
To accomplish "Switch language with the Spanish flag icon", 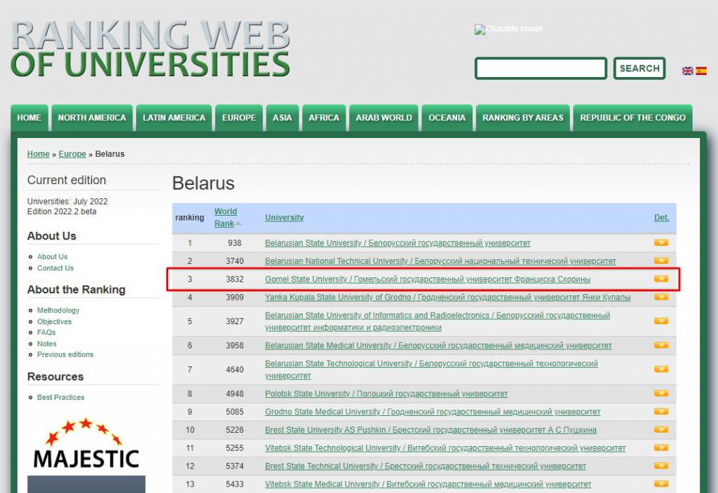I will click(701, 71).
